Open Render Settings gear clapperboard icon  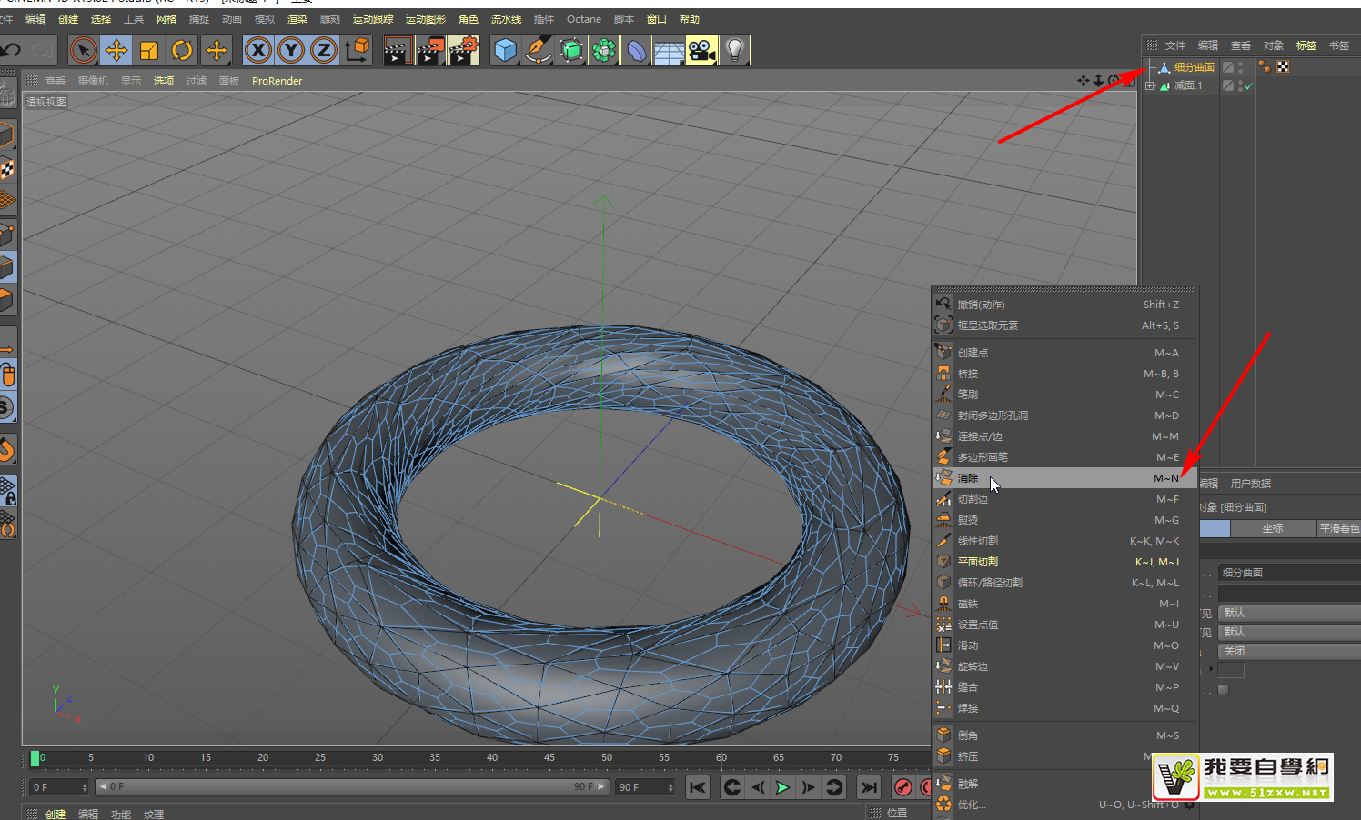tap(464, 50)
